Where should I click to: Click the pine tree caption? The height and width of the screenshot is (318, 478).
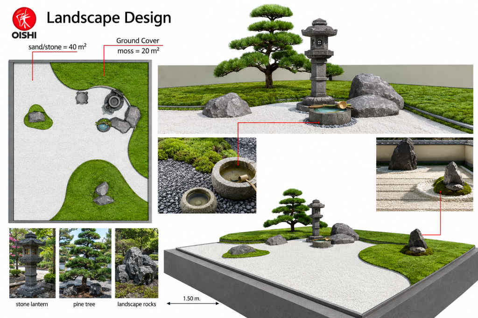(84, 304)
